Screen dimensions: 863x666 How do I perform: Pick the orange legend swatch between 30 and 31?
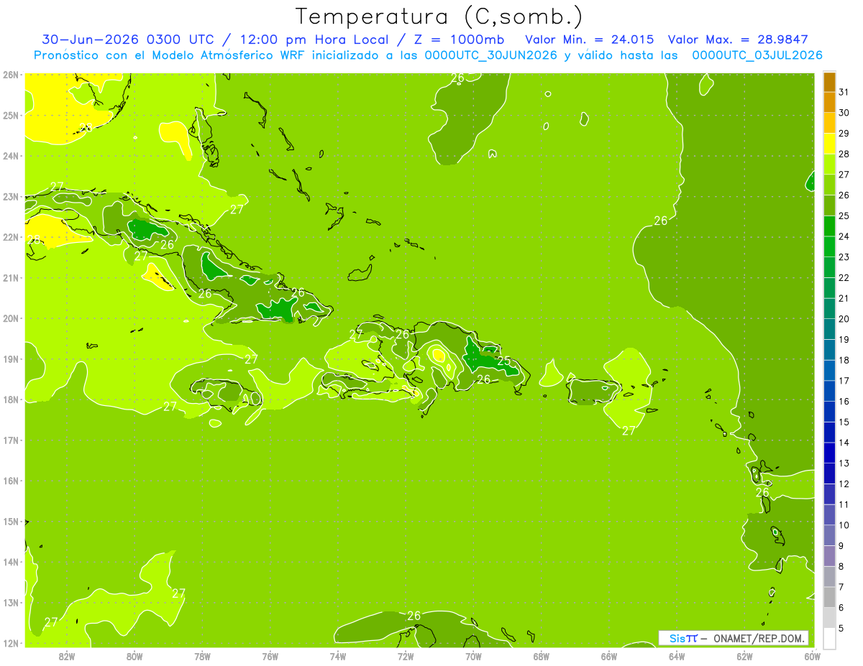829,103
